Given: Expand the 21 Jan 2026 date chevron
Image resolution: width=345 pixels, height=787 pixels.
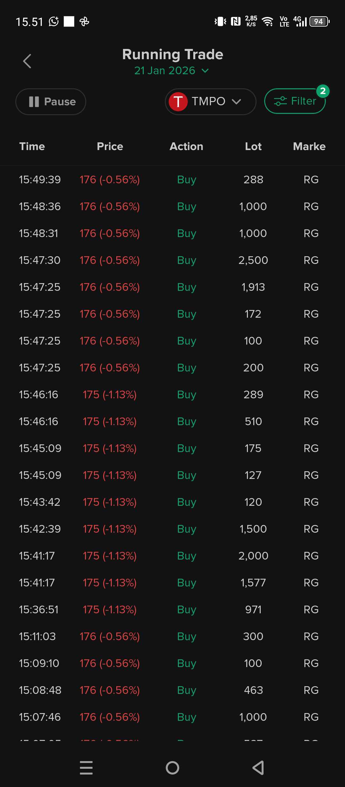Looking at the screenshot, I should point(205,71).
